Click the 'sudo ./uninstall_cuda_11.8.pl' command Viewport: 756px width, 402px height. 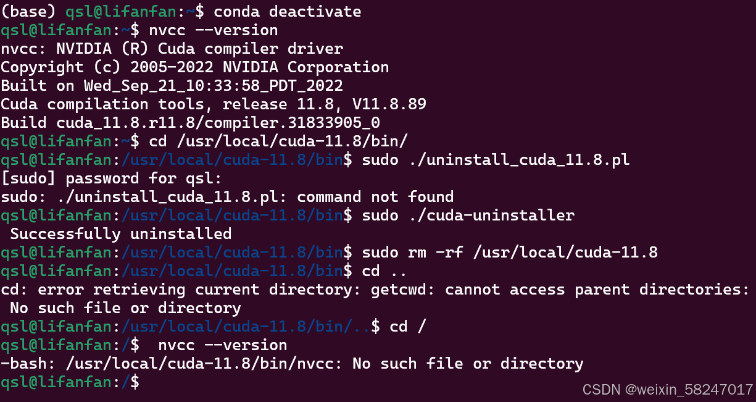pyautogui.click(x=496, y=160)
